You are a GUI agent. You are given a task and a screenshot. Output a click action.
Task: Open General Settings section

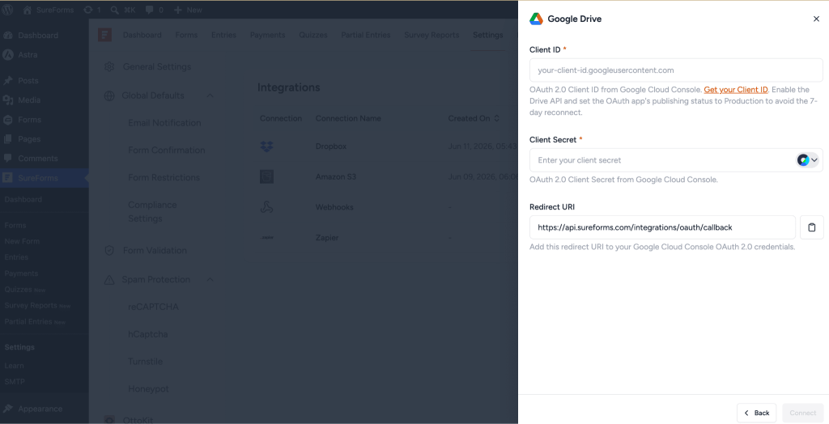click(157, 66)
